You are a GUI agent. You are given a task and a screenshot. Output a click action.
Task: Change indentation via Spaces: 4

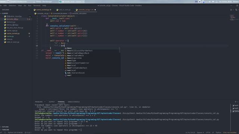pos(201,133)
